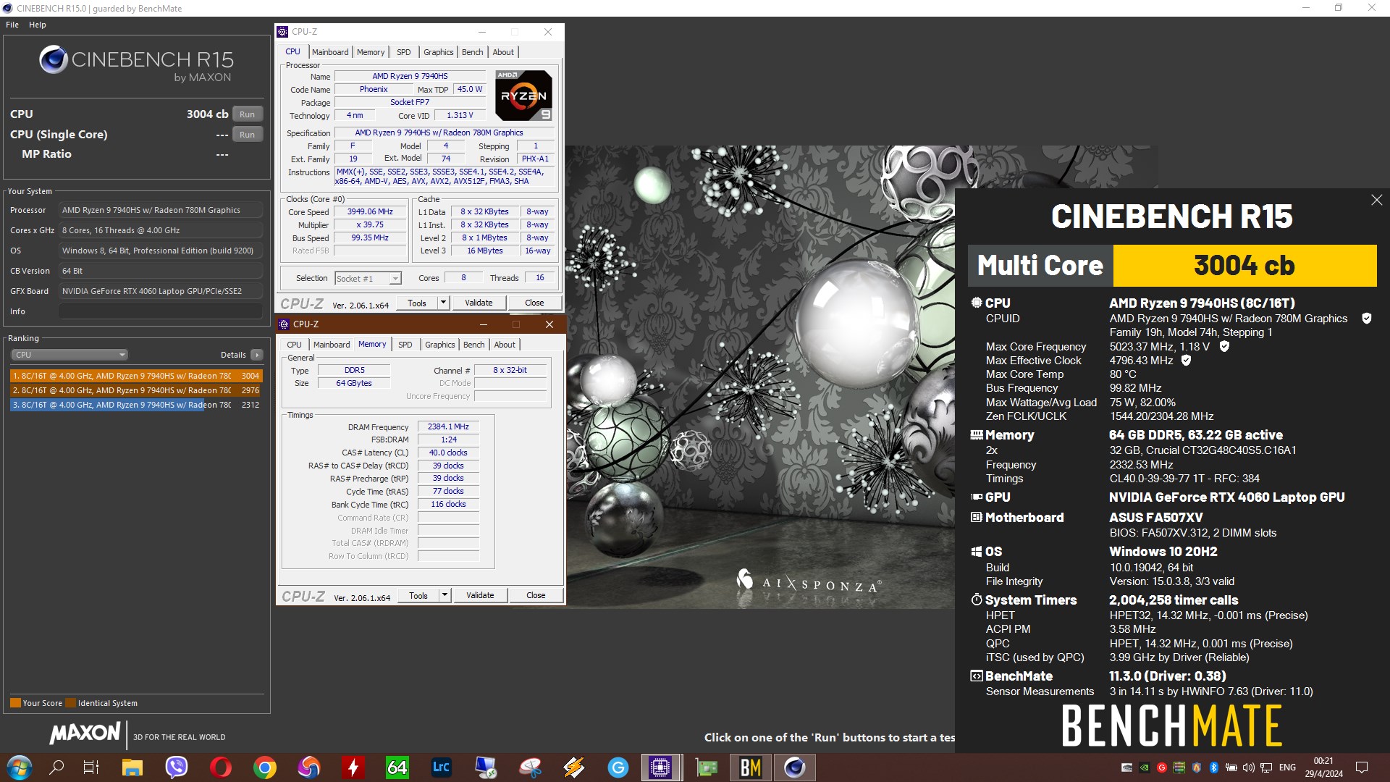1390x782 pixels.
Task: Click the DRAM Frequency value 2384.1 MHz
Action: (x=448, y=427)
